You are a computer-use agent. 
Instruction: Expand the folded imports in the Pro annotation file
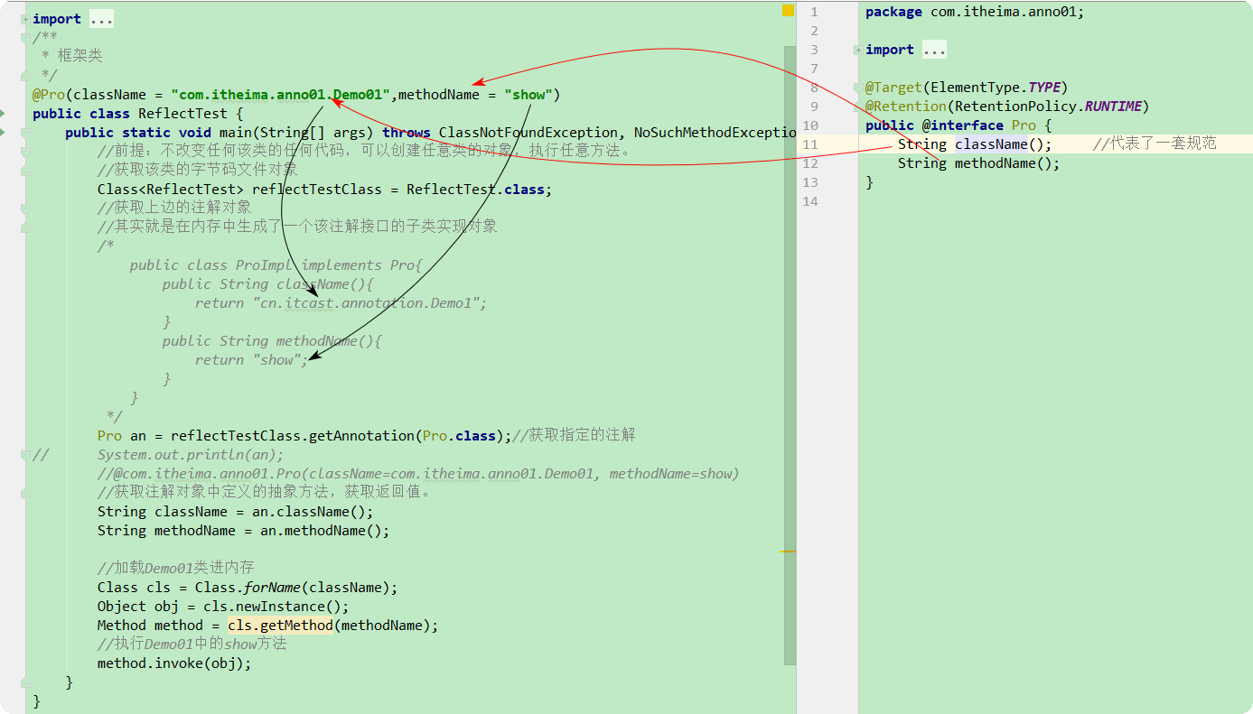click(857, 50)
